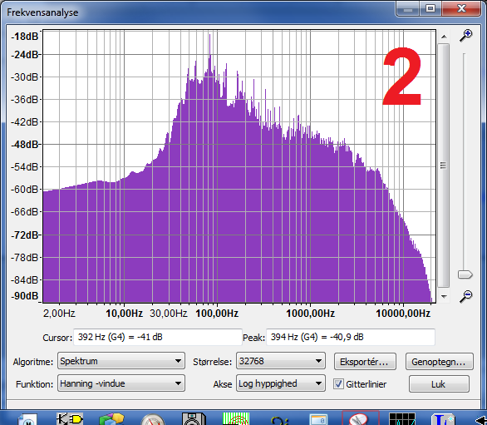This screenshot has width=487, height=425.
Task: Click the 100,00Hz frequency axis label
Action: tap(217, 313)
